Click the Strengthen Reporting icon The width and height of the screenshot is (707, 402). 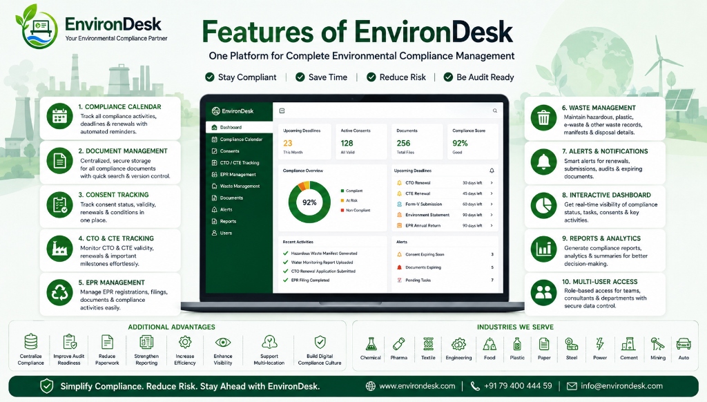[x=146, y=341]
